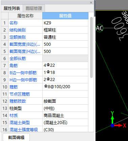Click the 柱类型 property label
This screenshot has width=128, height=141.
tap(16, 108)
